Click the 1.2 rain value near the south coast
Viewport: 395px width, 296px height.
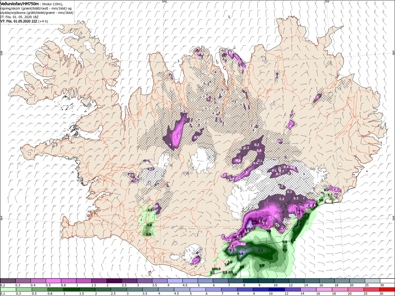tap(212, 273)
